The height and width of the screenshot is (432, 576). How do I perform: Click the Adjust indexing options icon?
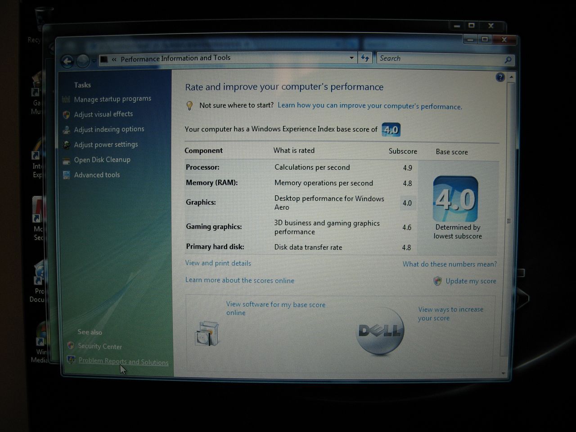coord(66,130)
